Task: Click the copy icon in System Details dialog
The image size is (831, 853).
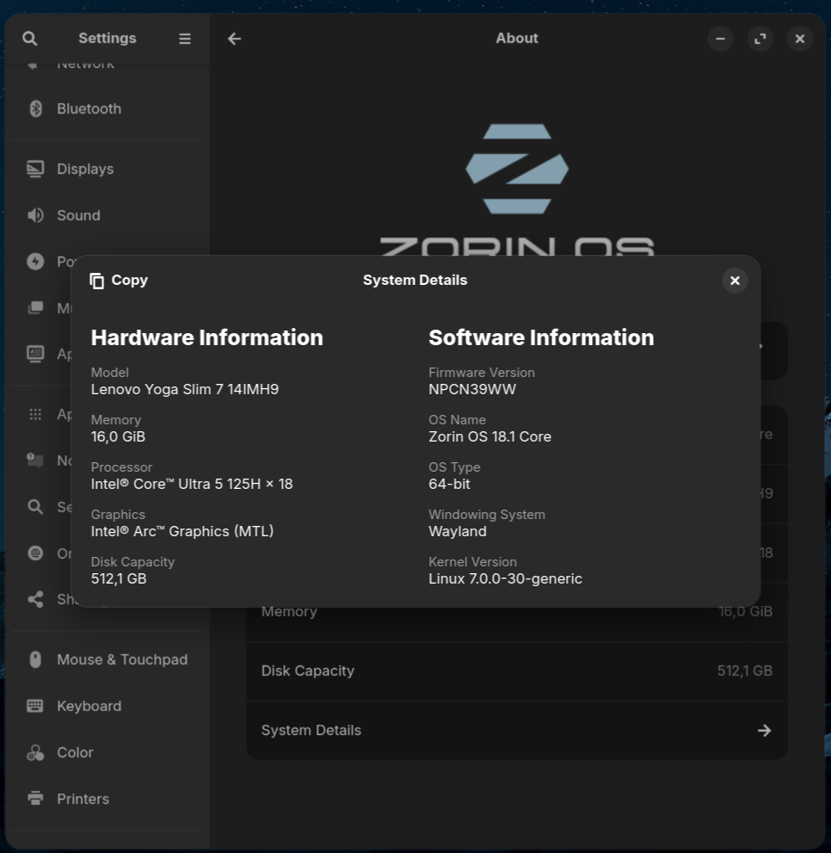Action: click(x=97, y=281)
